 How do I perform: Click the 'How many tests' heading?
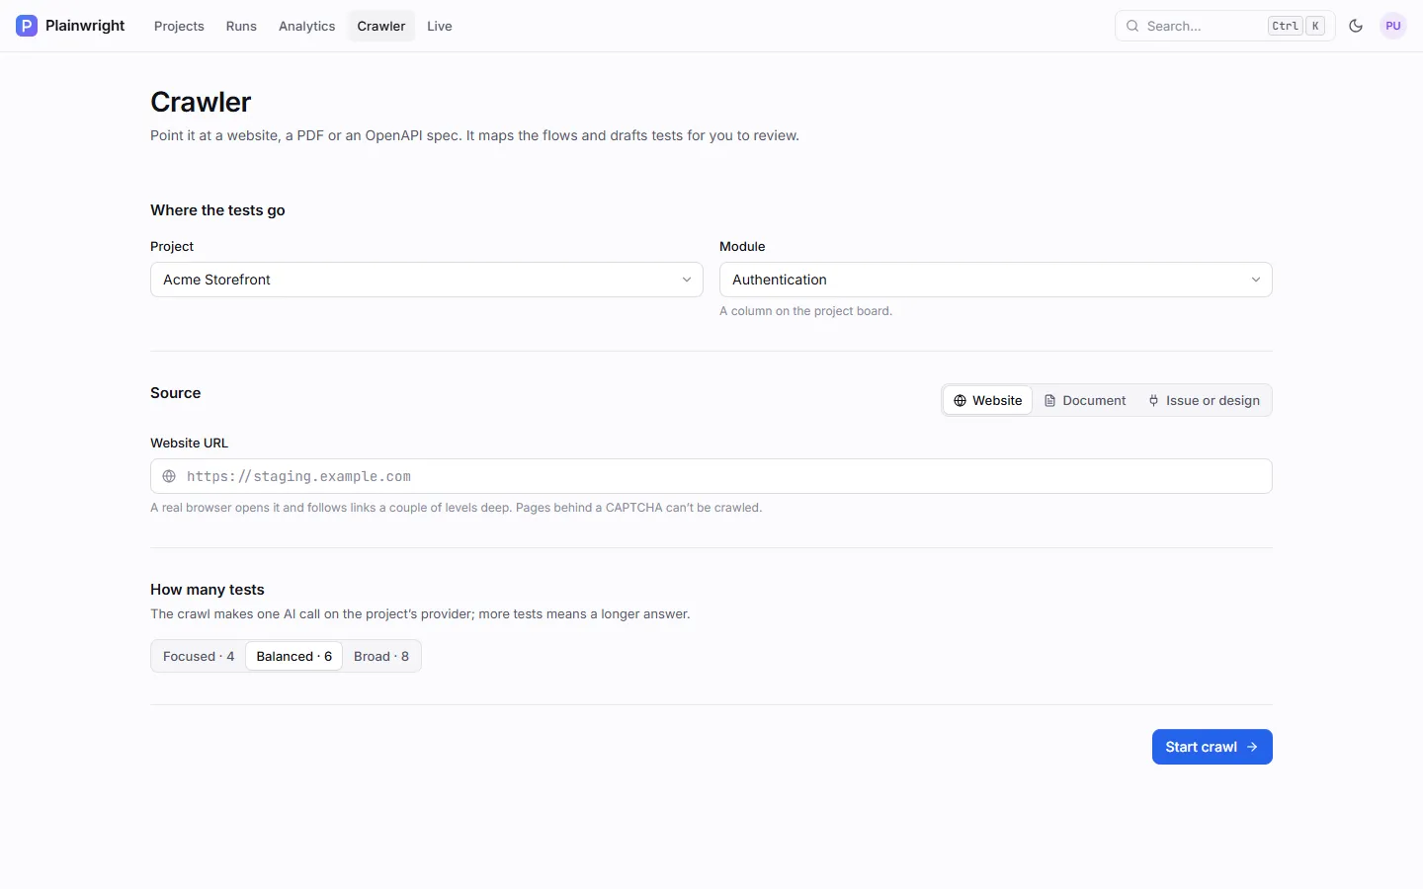pyautogui.click(x=208, y=590)
